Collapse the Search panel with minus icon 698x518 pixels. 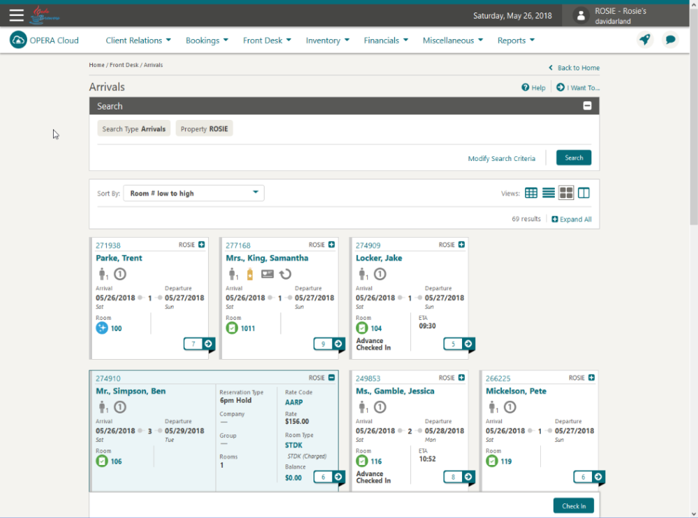pos(587,106)
